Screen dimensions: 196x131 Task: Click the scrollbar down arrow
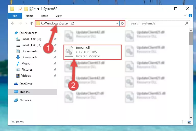(191, 117)
